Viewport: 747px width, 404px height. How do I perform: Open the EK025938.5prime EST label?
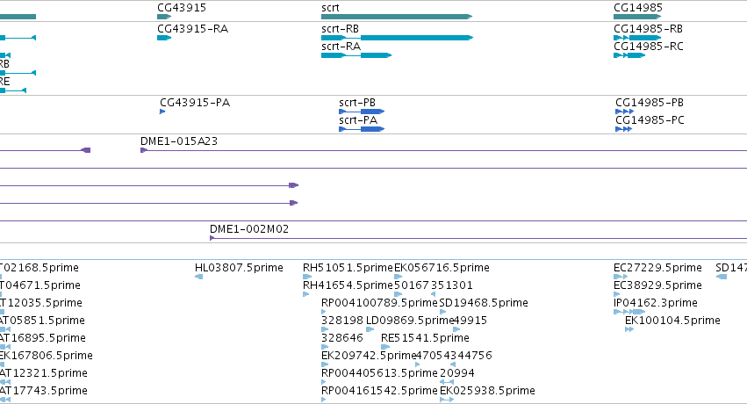point(487,391)
